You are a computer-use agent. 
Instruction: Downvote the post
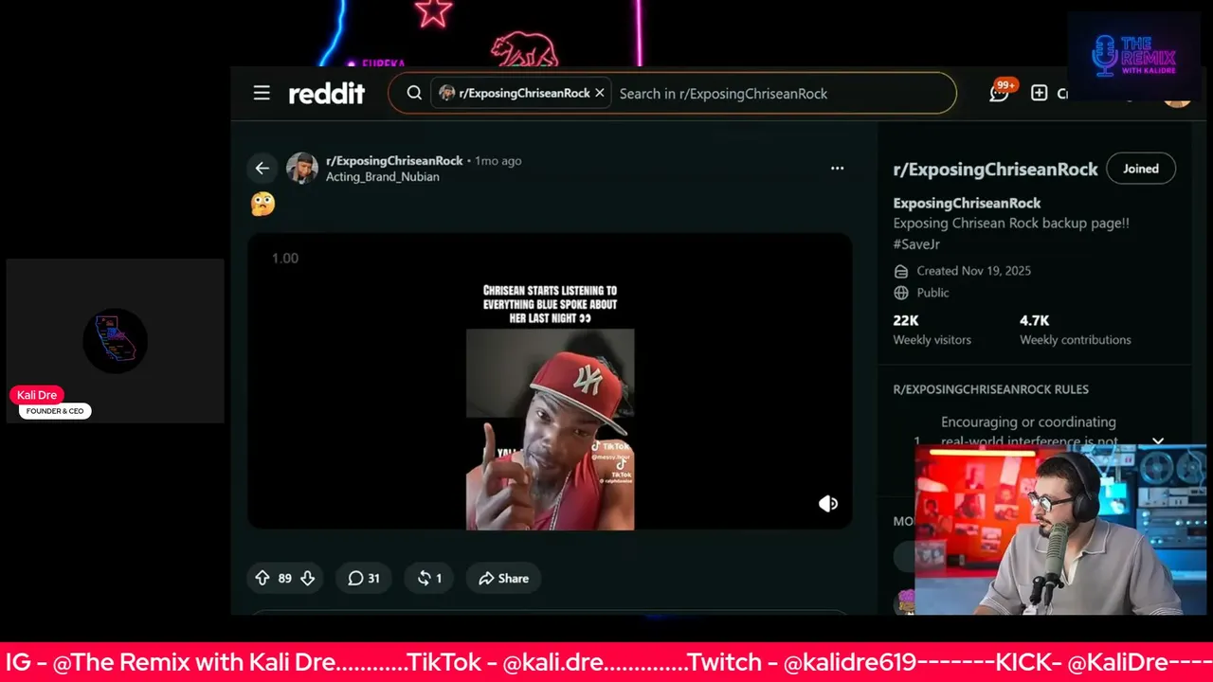point(307,578)
